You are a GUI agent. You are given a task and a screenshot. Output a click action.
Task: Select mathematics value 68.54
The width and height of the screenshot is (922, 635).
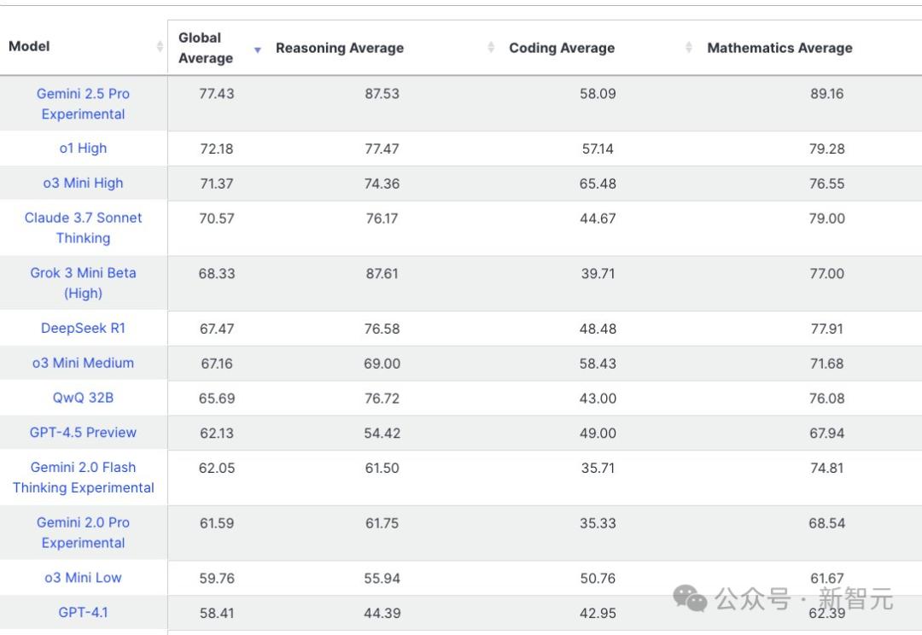tap(826, 523)
